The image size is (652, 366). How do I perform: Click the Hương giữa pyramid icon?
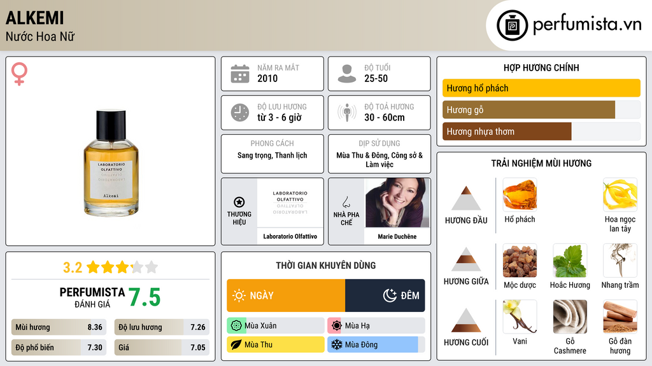pos(466,259)
